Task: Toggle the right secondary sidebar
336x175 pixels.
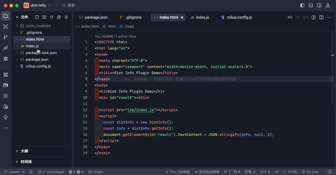Action: click(x=319, y=5)
